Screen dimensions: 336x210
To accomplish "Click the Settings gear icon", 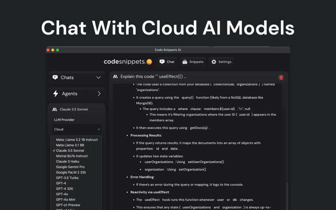I will (x=214, y=62).
